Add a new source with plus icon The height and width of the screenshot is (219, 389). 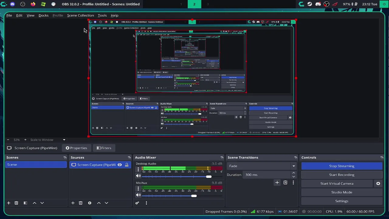(73, 203)
